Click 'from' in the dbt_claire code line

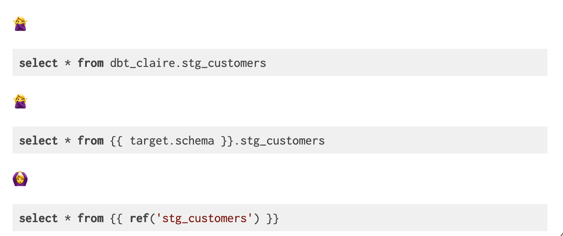point(91,63)
